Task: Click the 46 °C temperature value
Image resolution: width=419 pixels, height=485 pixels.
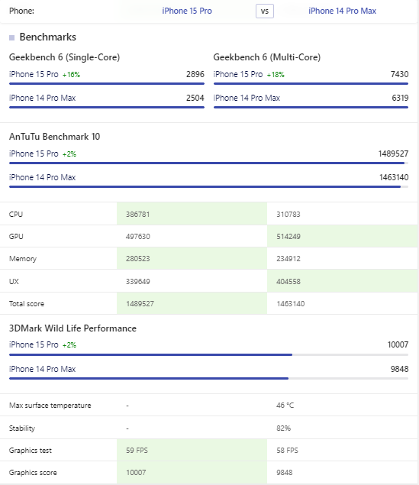Action: [x=285, y=406]
